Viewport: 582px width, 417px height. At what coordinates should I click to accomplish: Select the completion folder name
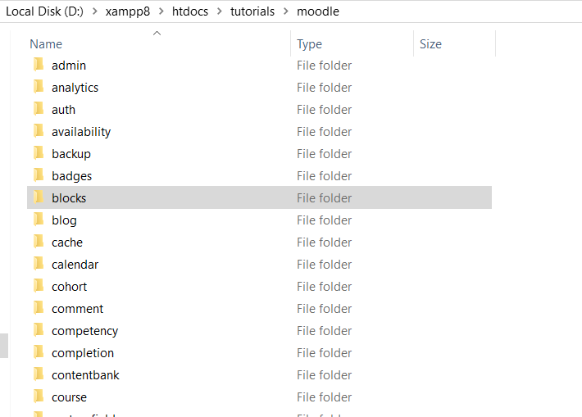click(x=83, y=353)
